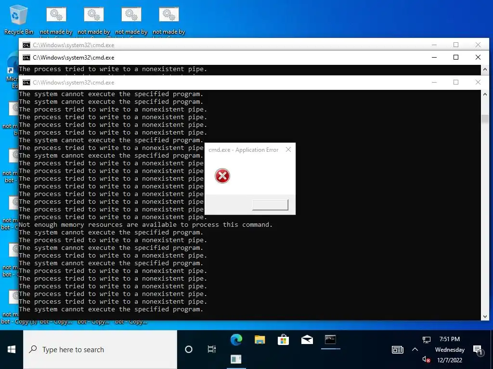The image size is (493, 369).
Task: Select the 'not made by' icon beside Recycle Bin
Action: click(56, 21)
